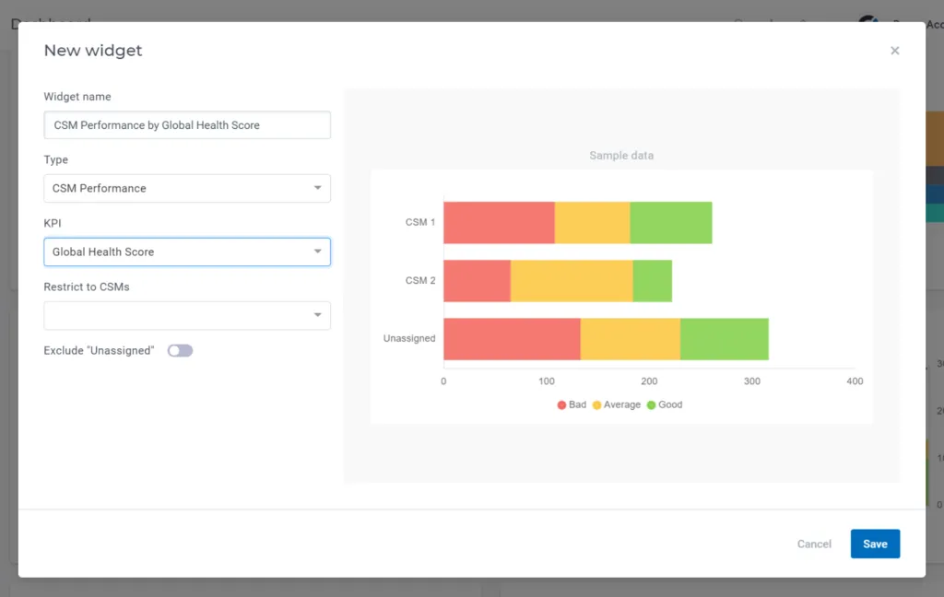
Task: Open the Restrict to CSMs dropdown
Action: tap(187, 315)
